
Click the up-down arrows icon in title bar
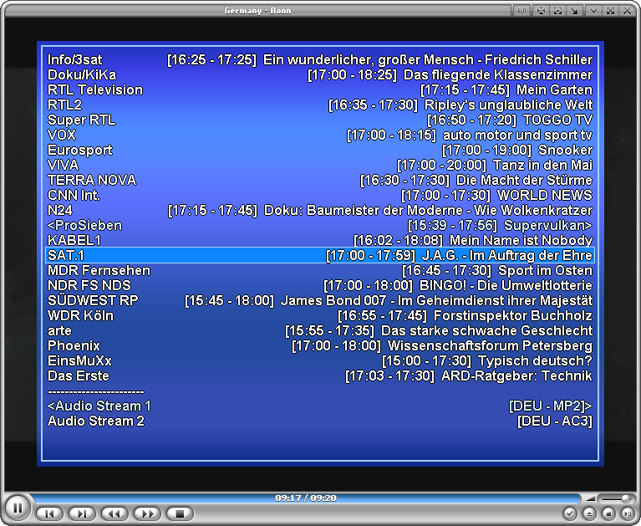tap(557, 11)
